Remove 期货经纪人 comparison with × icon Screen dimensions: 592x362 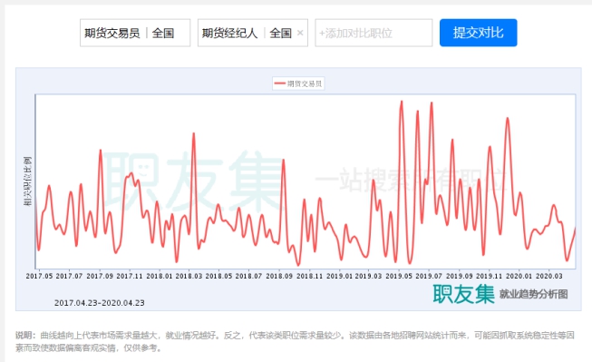300,33
